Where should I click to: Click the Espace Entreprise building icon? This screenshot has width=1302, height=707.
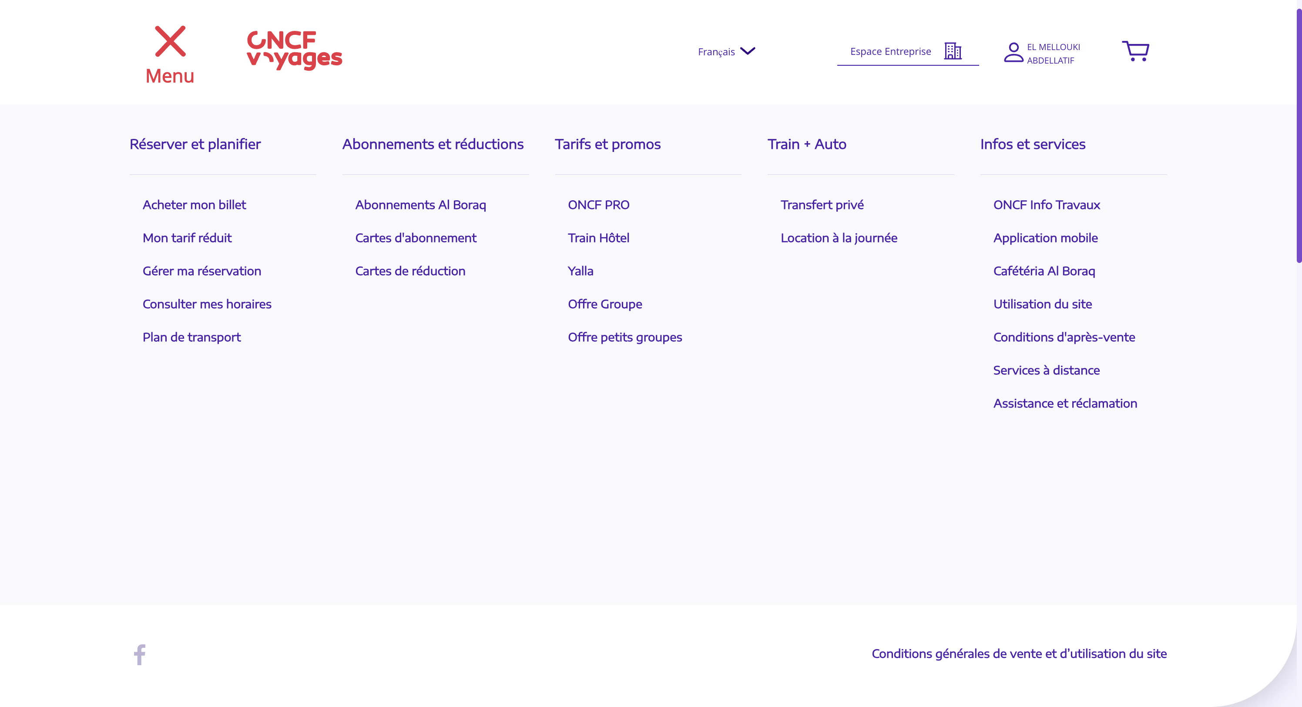tap(953, 51)
